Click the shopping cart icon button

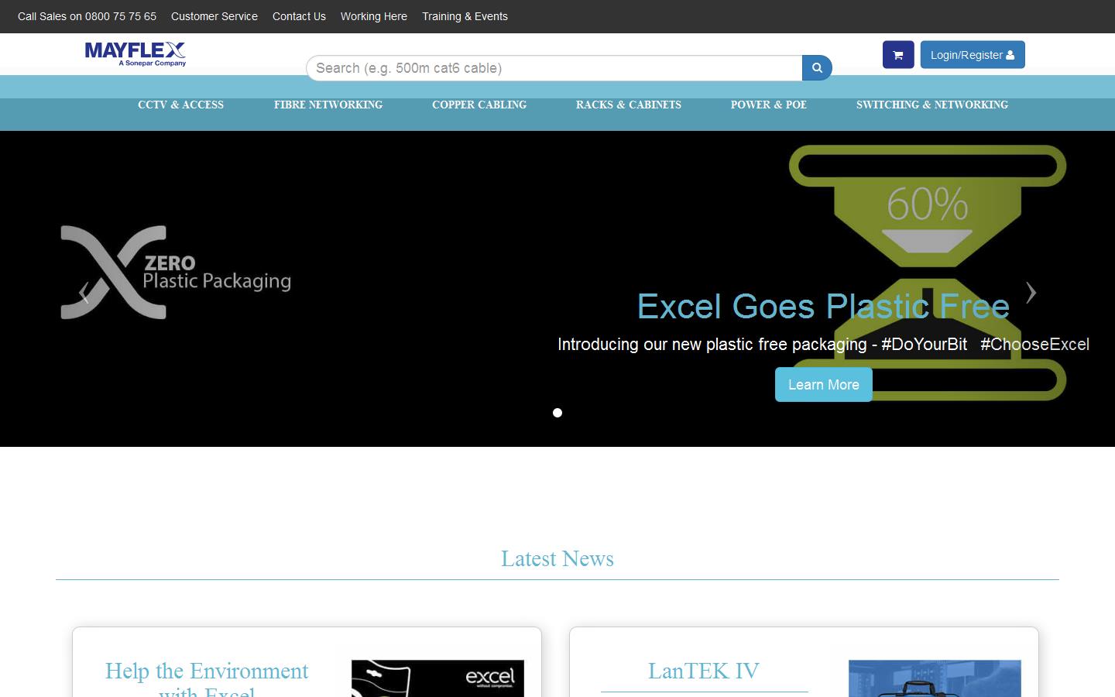[x=897, y=55]
